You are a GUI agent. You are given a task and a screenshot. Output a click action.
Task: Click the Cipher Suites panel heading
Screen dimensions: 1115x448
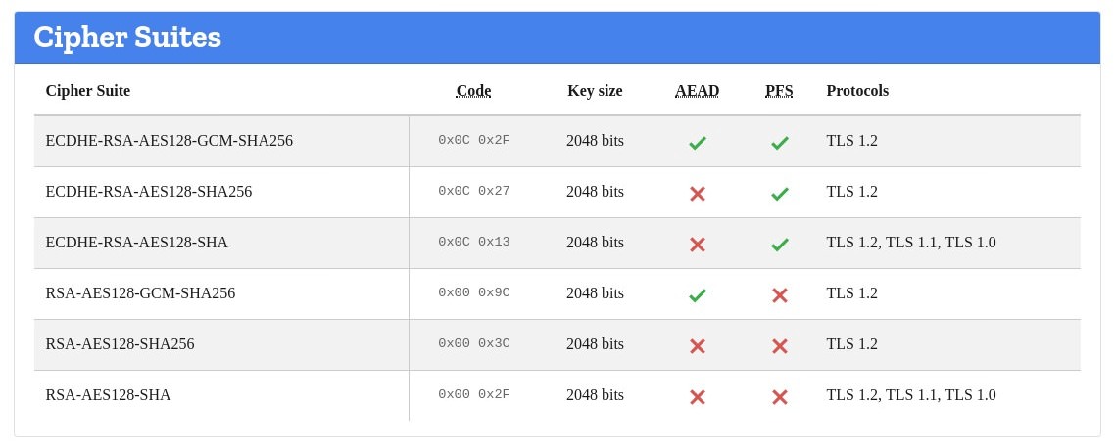(x=127, y=37)
